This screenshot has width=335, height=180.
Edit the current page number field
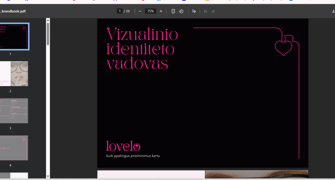click(x=120, y=11)
